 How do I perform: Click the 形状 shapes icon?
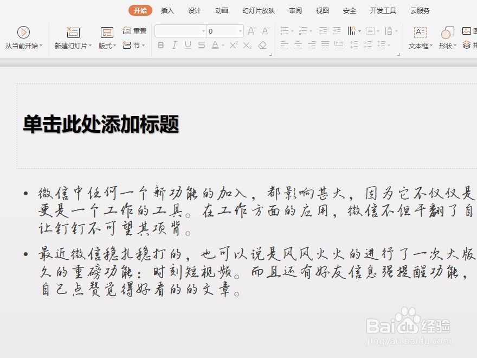pyautogui.click(x=447, y=33)
